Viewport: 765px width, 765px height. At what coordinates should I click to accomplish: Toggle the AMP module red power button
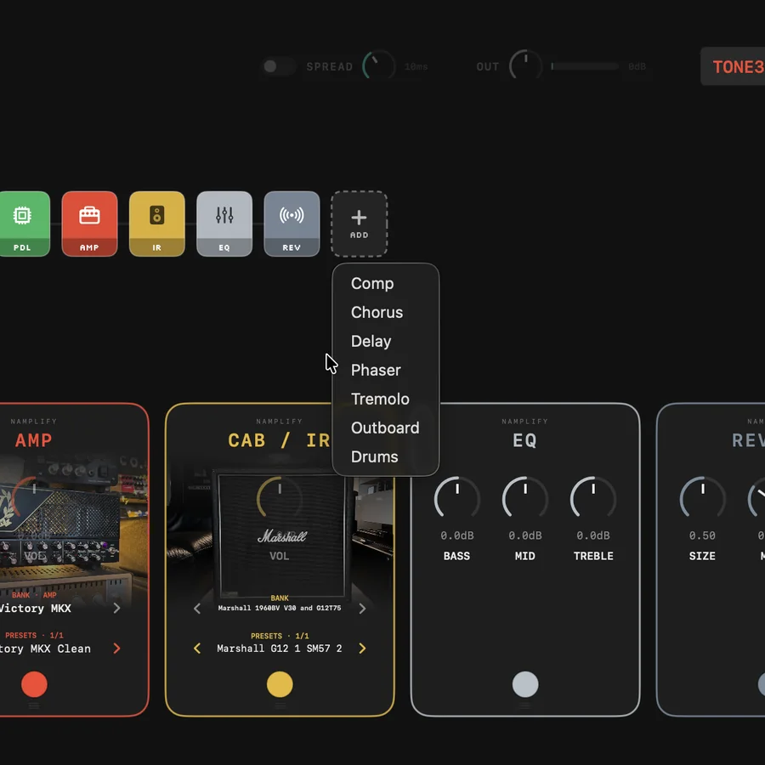(34, 684)
